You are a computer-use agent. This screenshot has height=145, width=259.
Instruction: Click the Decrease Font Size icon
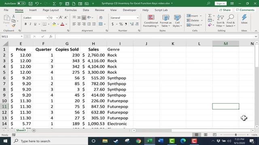tap(66, 17)
